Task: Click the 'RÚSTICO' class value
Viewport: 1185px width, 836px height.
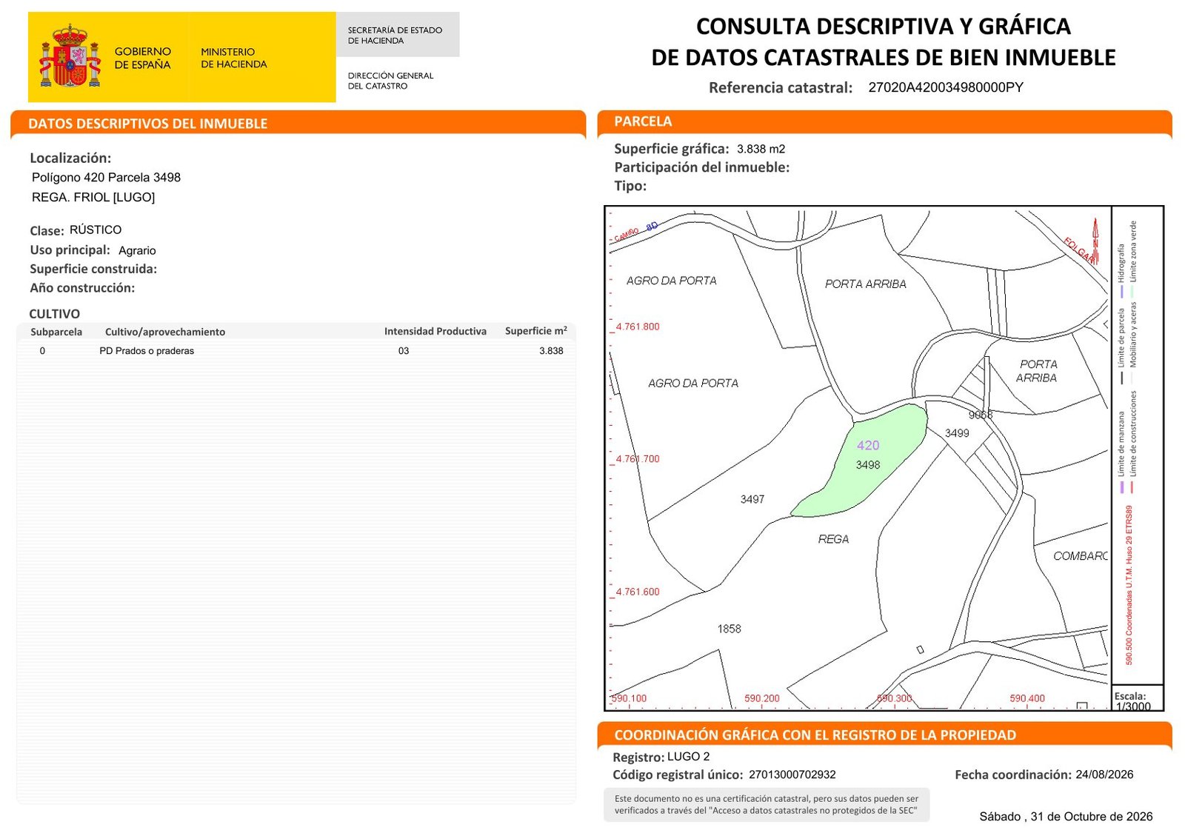Action: pos(96,230)
